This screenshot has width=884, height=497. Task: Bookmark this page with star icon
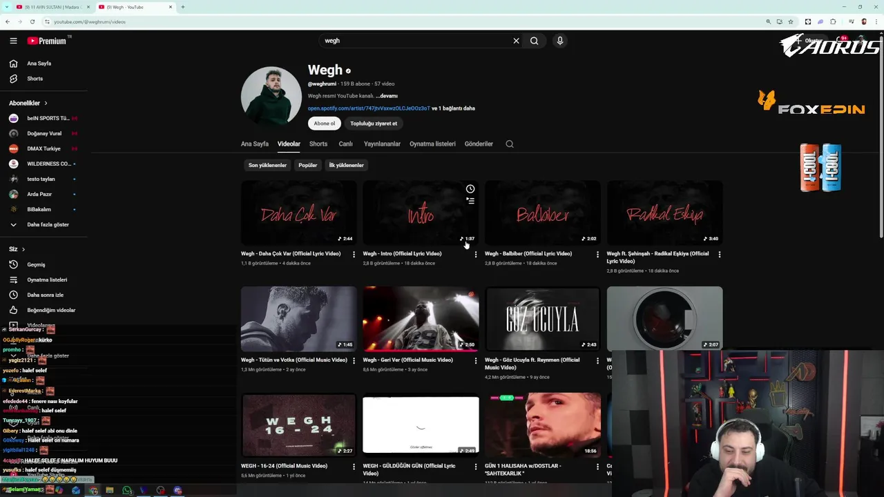(791, 21)
